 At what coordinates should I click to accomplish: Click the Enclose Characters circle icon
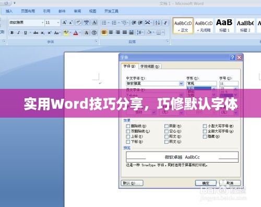coord(94,32)
